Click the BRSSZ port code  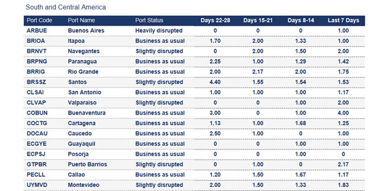36,82
